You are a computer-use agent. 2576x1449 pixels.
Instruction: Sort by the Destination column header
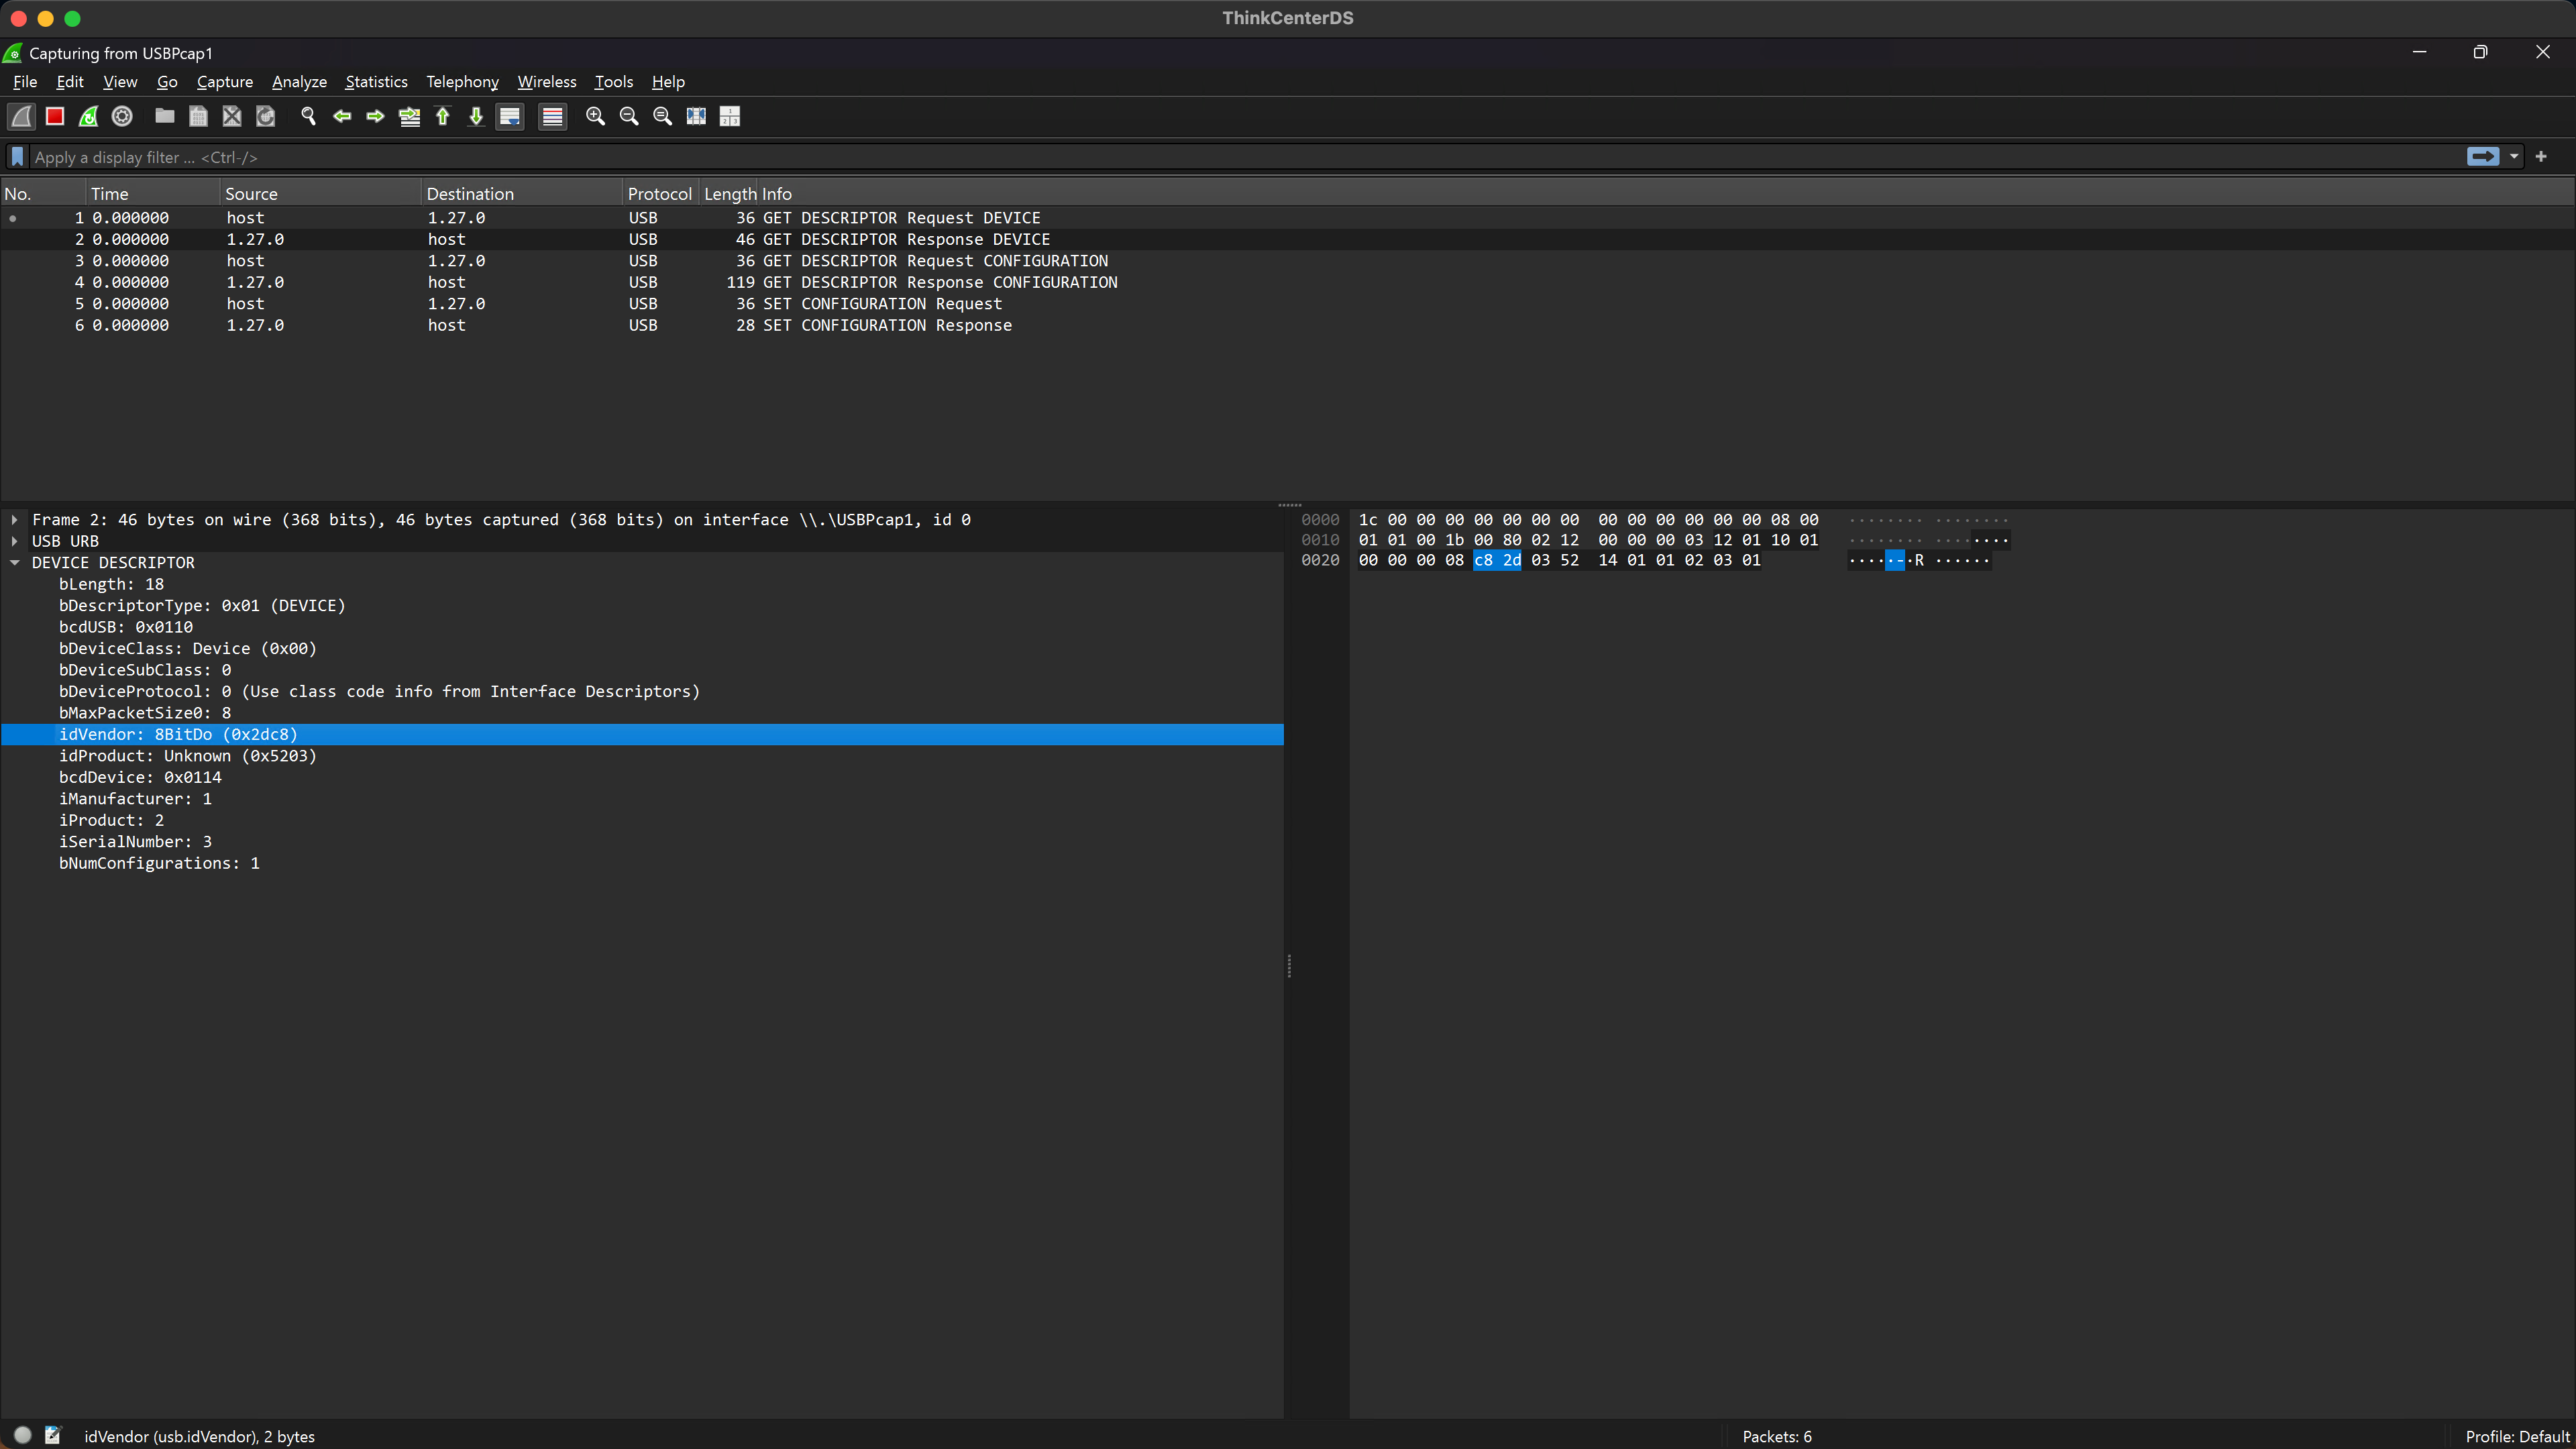(x=522, y=194)
